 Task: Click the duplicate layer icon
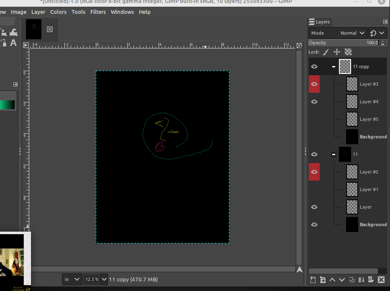coord(352,280)
